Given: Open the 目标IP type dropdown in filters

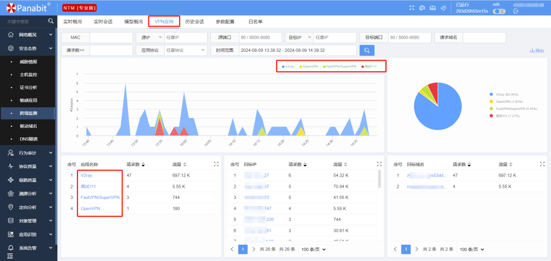Looking at the screenshot, I should (299, 37).
